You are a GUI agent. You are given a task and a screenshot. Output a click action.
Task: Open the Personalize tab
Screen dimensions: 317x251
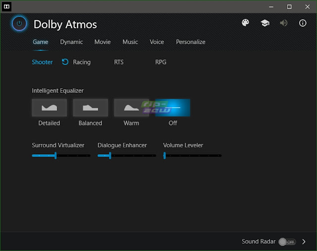point(191,42)
